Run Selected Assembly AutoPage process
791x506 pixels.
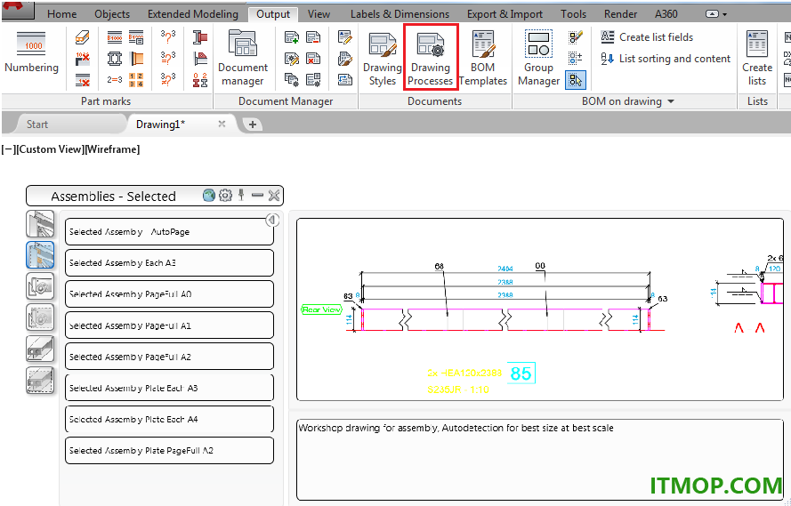coord(169,232)
